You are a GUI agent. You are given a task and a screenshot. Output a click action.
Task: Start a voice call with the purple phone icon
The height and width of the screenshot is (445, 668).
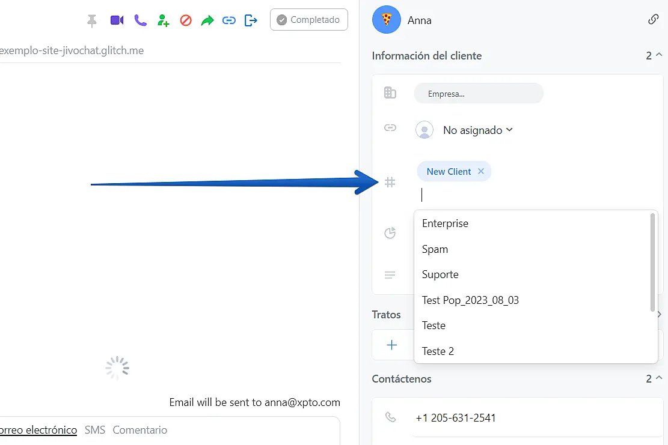coord(140,20)
